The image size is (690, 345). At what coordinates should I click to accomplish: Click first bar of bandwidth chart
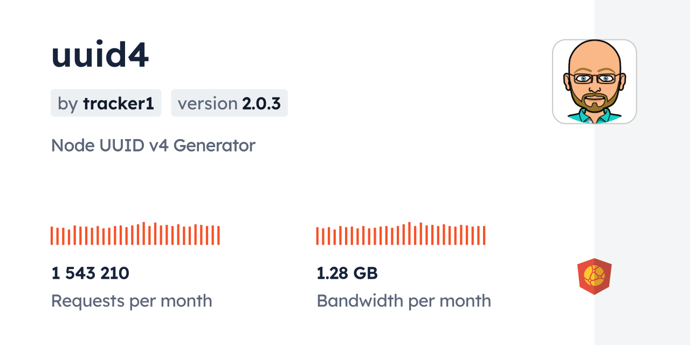coord(318,236)
